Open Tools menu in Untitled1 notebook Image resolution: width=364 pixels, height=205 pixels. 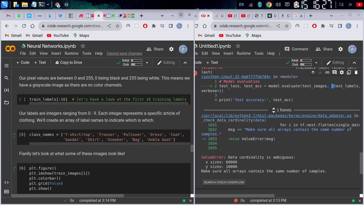pos(259,53)
